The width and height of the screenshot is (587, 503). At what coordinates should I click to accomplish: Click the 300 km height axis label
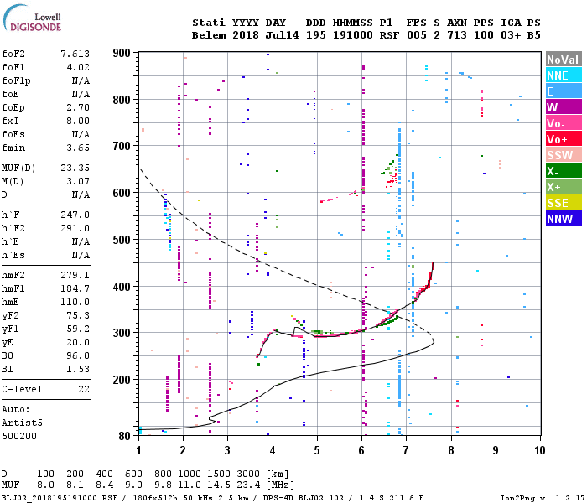[122, 333]
